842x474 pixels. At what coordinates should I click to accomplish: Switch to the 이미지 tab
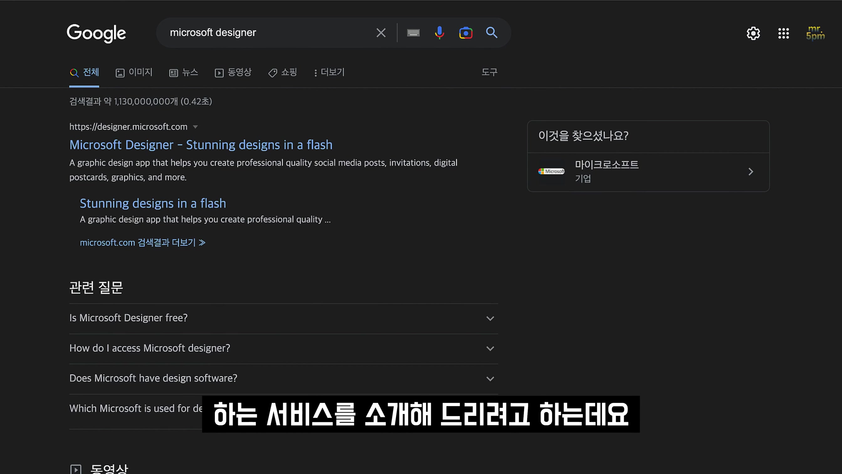click(134, 72)
